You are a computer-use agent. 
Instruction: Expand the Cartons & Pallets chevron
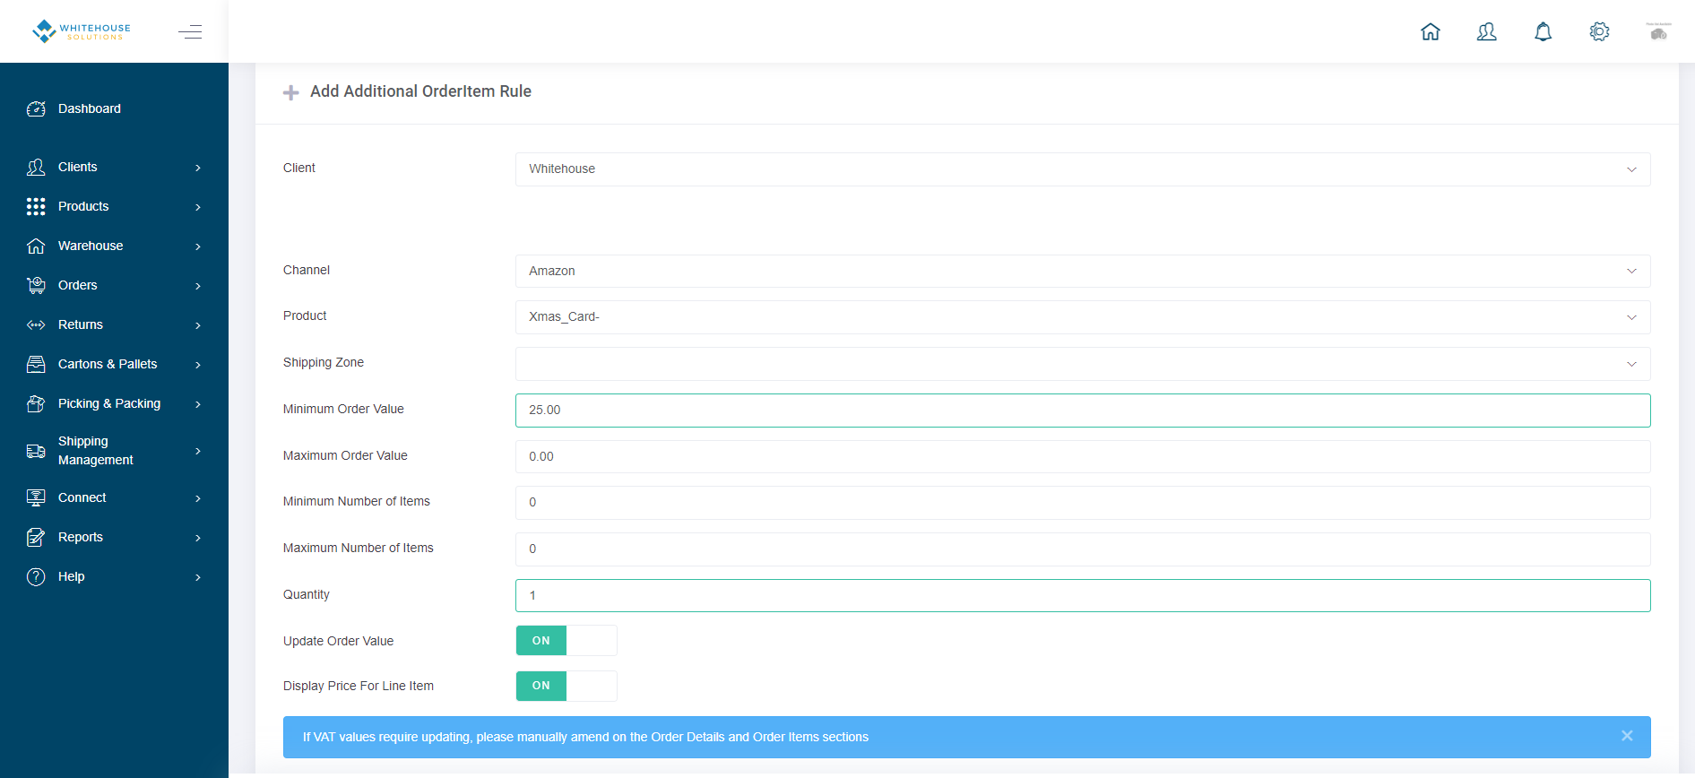click(x=198, y=365)
